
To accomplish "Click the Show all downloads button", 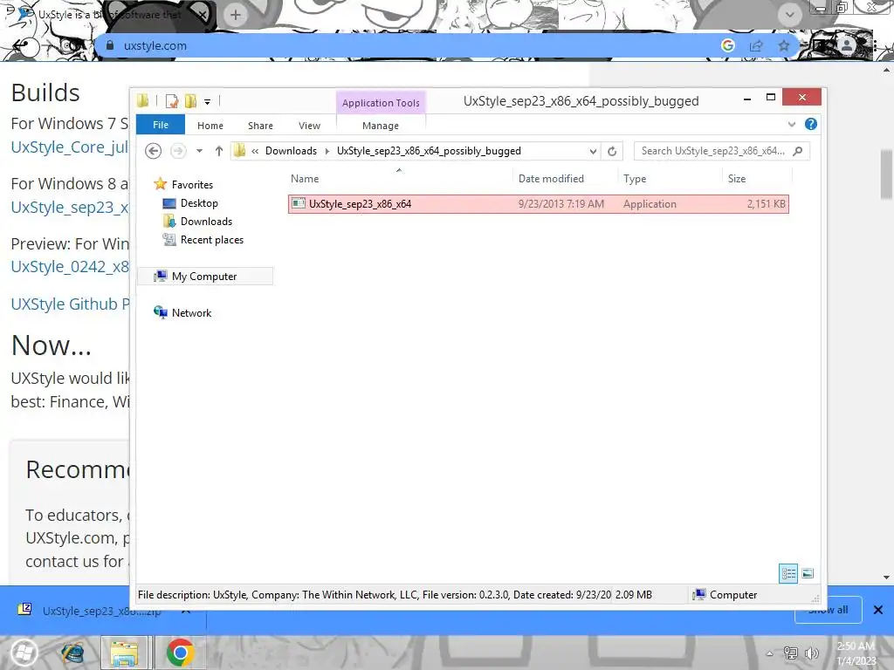I will (x=828, y=610).
